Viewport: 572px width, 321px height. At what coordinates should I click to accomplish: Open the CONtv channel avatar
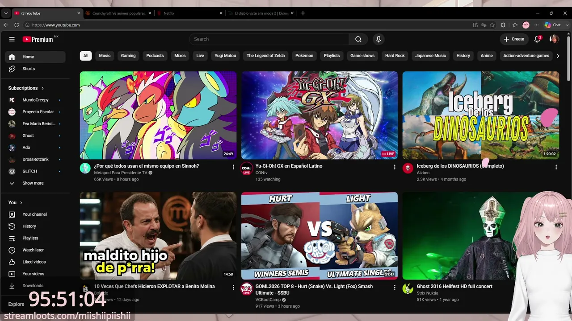(246, 168)
